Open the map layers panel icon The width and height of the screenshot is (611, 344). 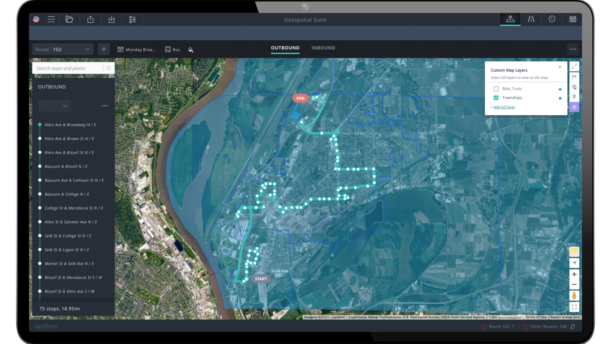click(574, 107)
